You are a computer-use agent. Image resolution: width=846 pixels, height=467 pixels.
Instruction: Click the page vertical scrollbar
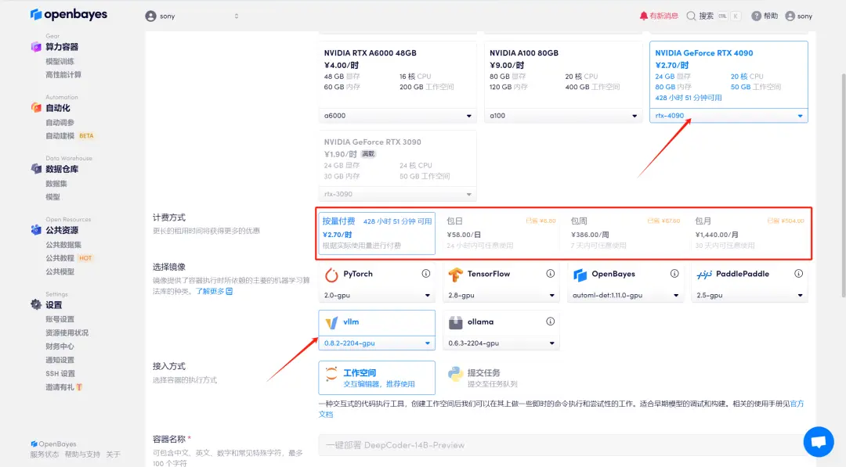pyautogui.click(x=843, y=184)
